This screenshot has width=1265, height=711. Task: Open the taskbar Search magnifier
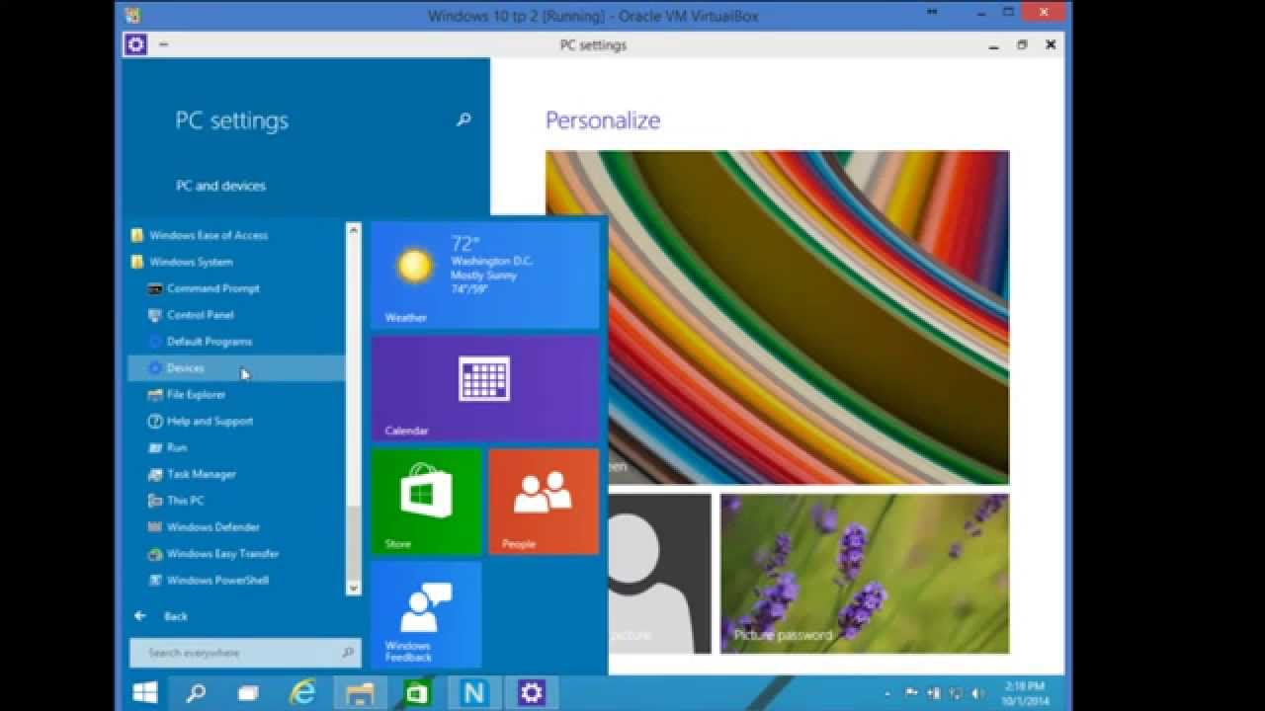click(x=196, y=693)
